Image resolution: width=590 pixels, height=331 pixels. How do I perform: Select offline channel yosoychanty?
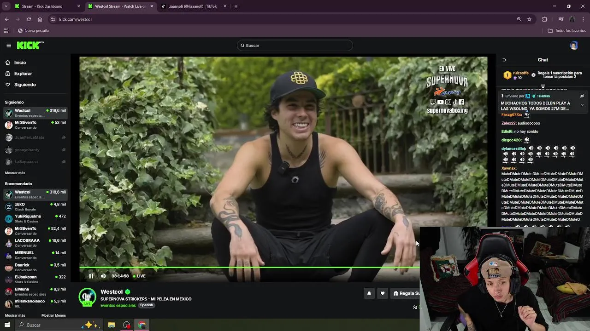click(x=35, y=149)
